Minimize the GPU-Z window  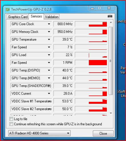point(92,8)
